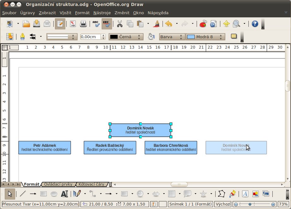The image size is (291, 209).
Task: Activate the Format Paintbrush
Action: [157, 24]
